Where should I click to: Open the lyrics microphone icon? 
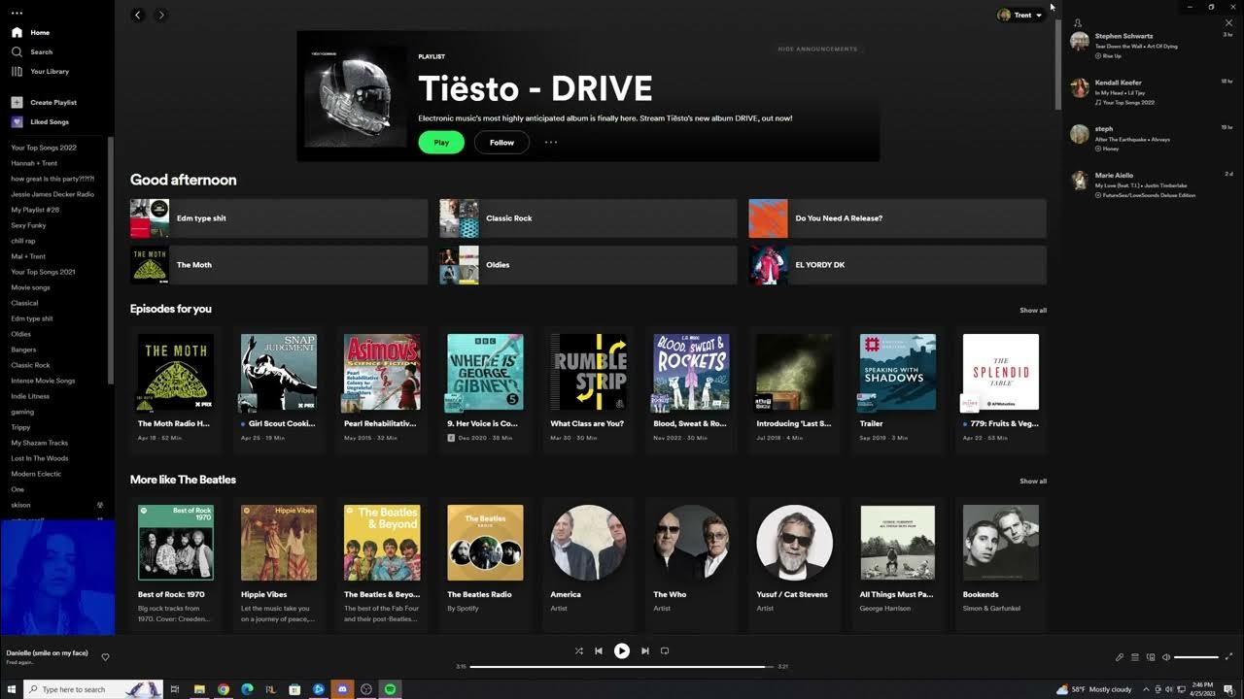point(1120,657)
